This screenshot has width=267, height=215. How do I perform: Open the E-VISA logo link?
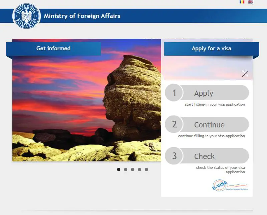tap(230, 185)
